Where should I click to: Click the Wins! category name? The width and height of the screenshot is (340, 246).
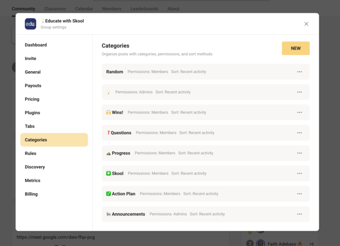[x=117, y=112]
